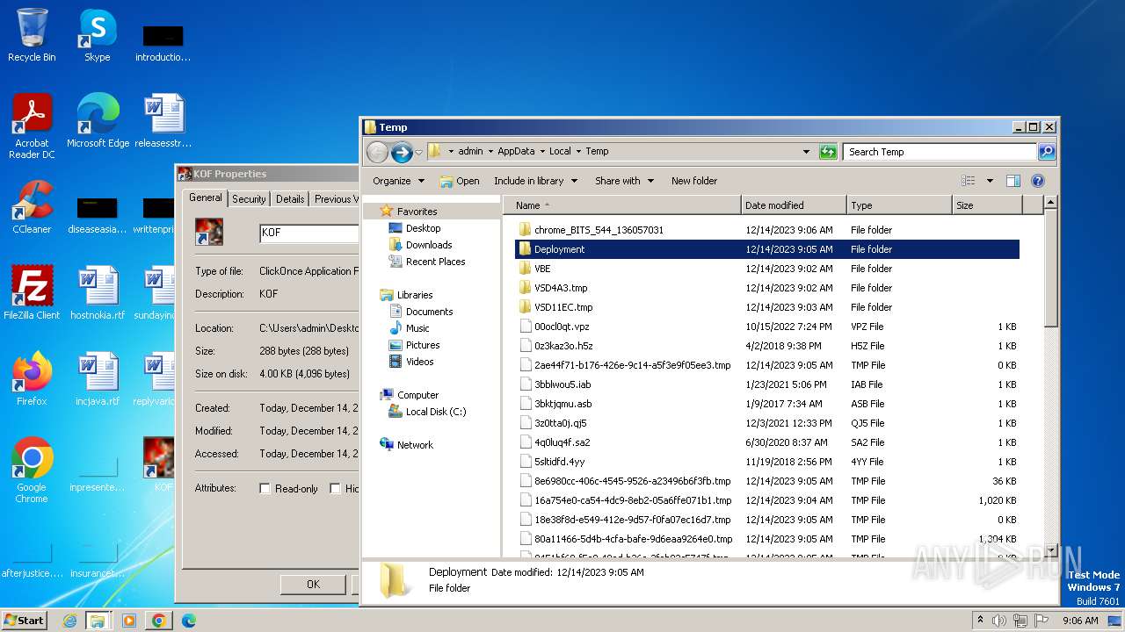Open Acrobat Reader DC shortcut
The width and height of the screenshot is (1125, 632).
tap(32, 126)
